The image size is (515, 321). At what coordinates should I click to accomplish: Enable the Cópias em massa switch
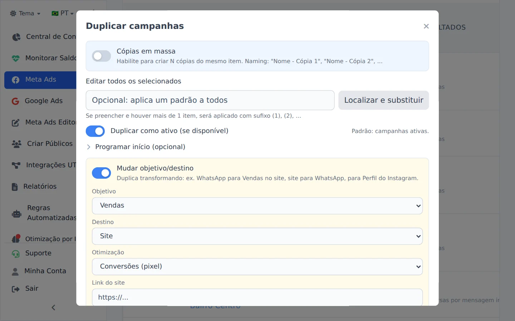pyautogui.click(x=102, y=56)
